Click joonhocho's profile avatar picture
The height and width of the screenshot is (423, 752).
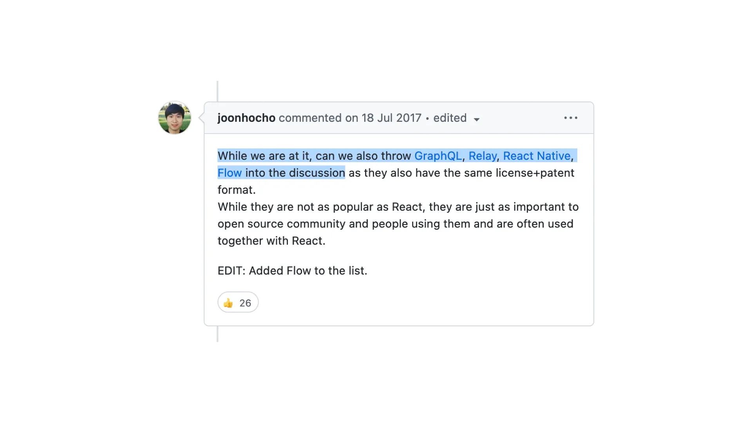175,117
